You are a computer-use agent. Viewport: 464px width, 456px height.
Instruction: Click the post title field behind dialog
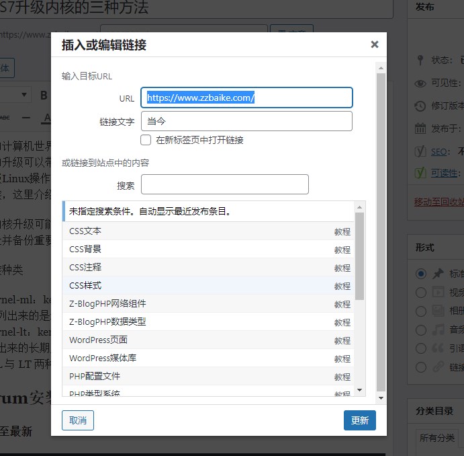pyautogui.click(x=197, y=8)
